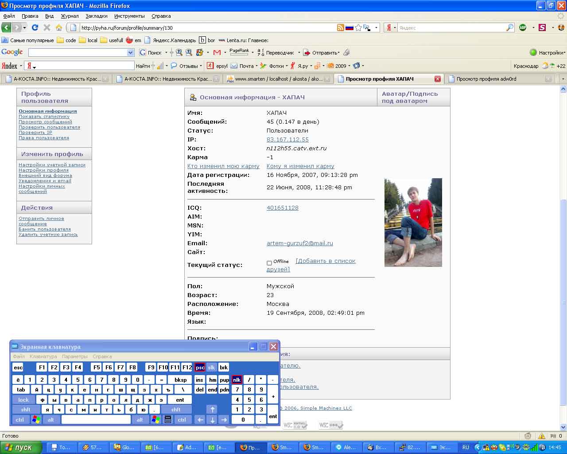Click the Банить пользователя link

[x=44, y=229]
